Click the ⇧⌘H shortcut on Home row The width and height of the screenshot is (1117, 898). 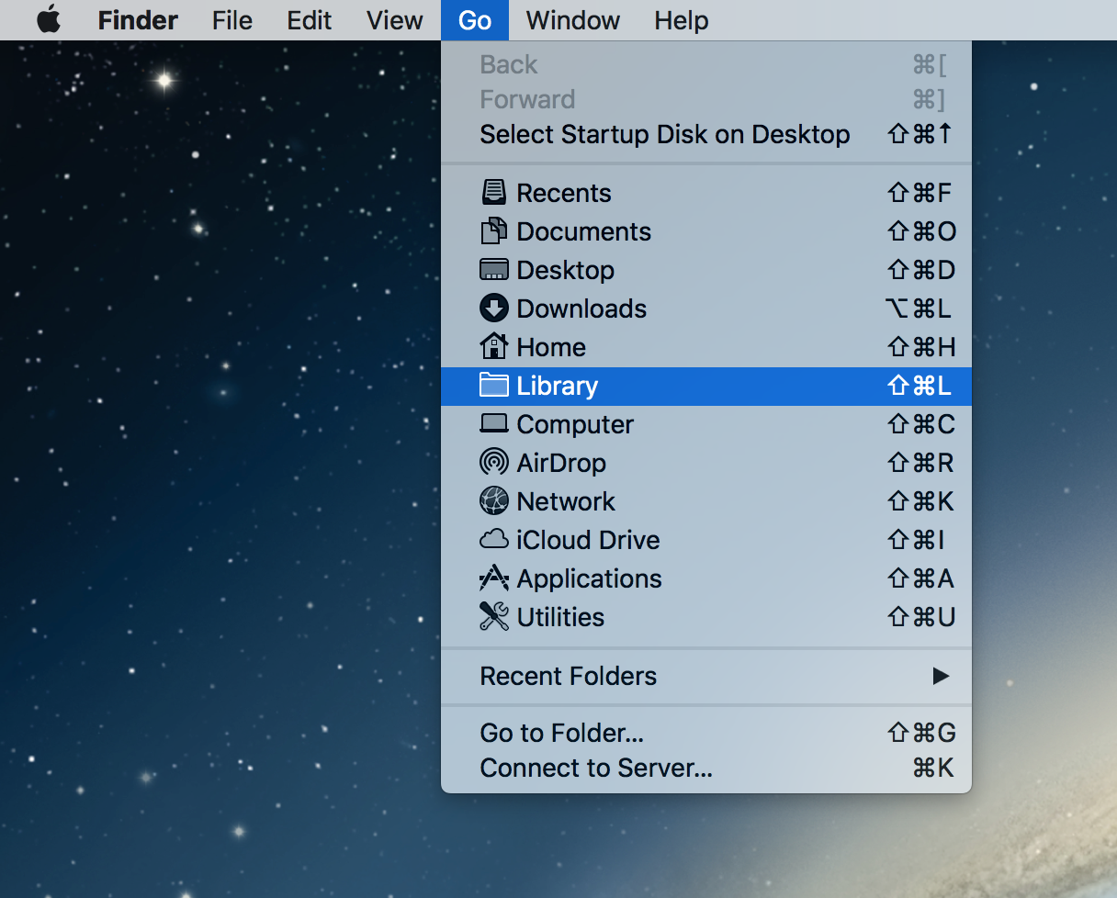coord(921,347)
